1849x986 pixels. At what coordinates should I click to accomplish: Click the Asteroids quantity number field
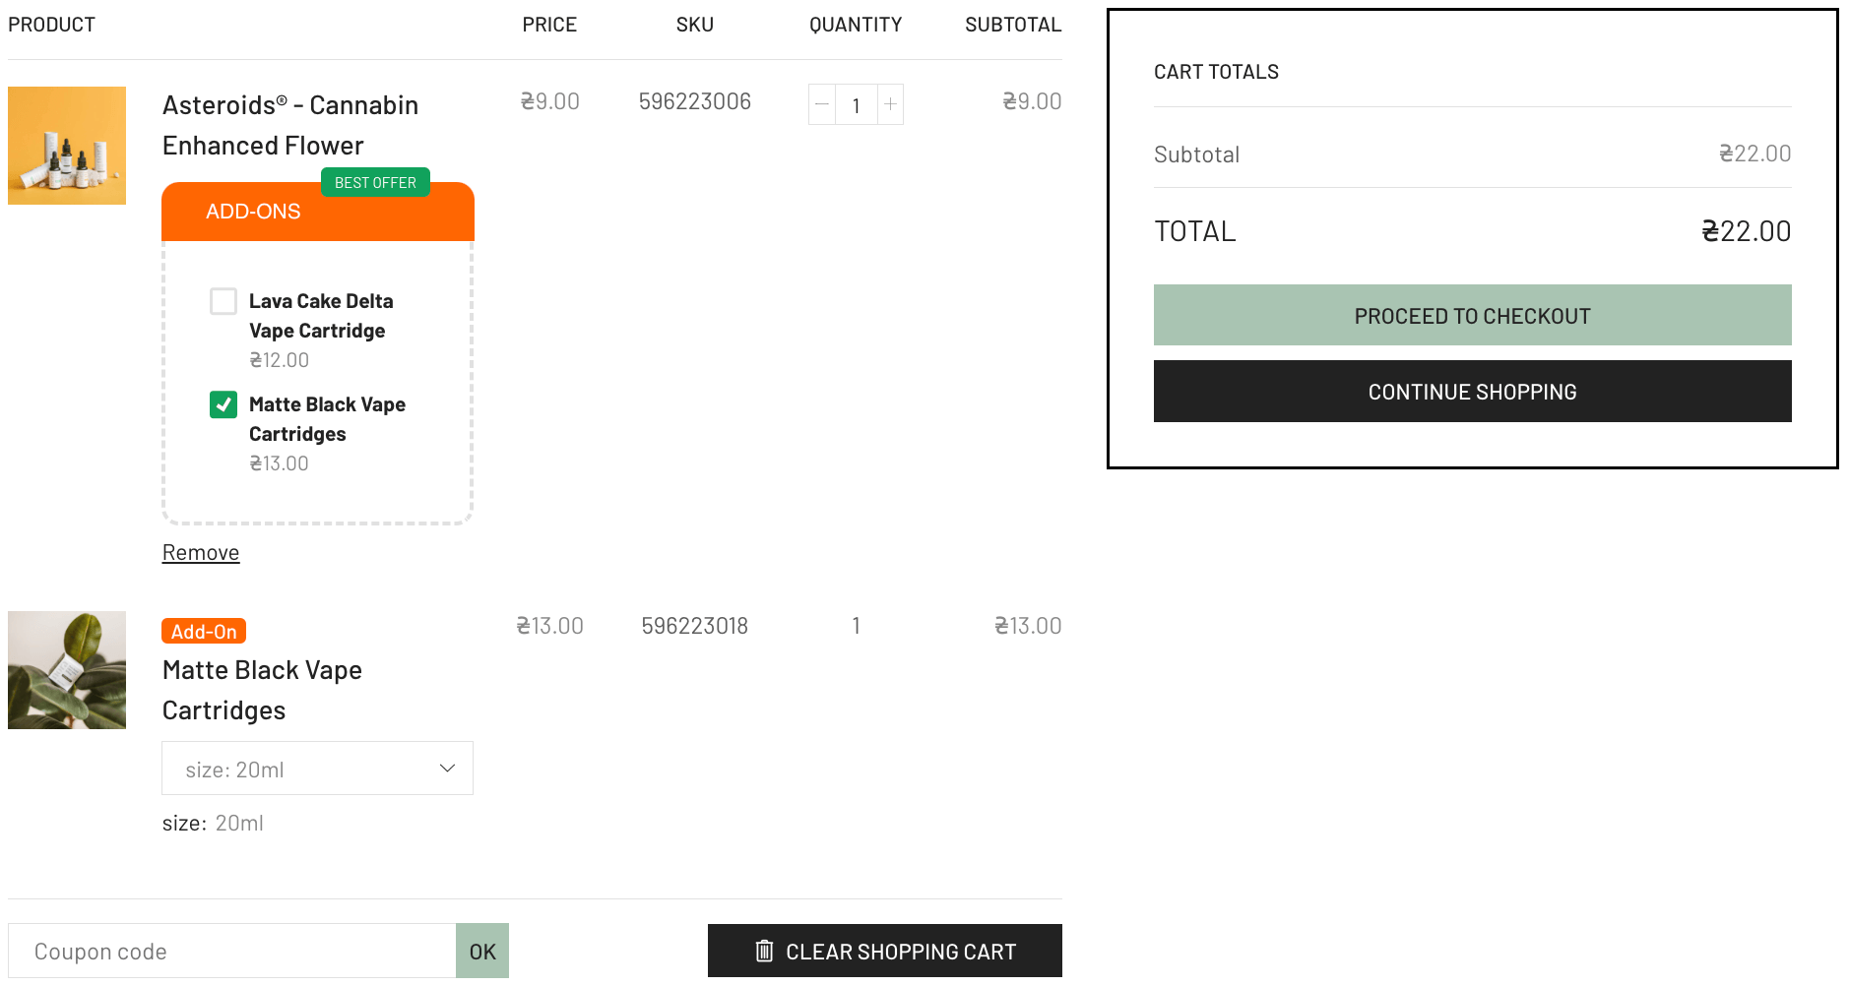coord(857,105)
